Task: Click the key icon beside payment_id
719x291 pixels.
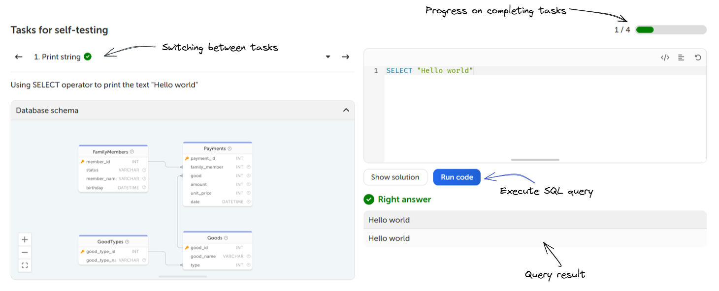Action: point(187,158)
